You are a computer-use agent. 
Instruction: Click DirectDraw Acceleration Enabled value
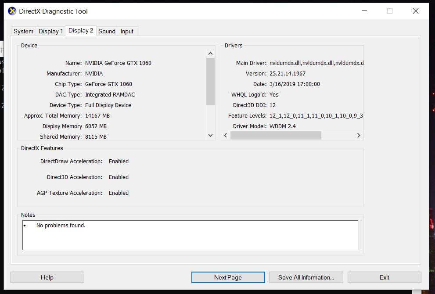[119, 161]
